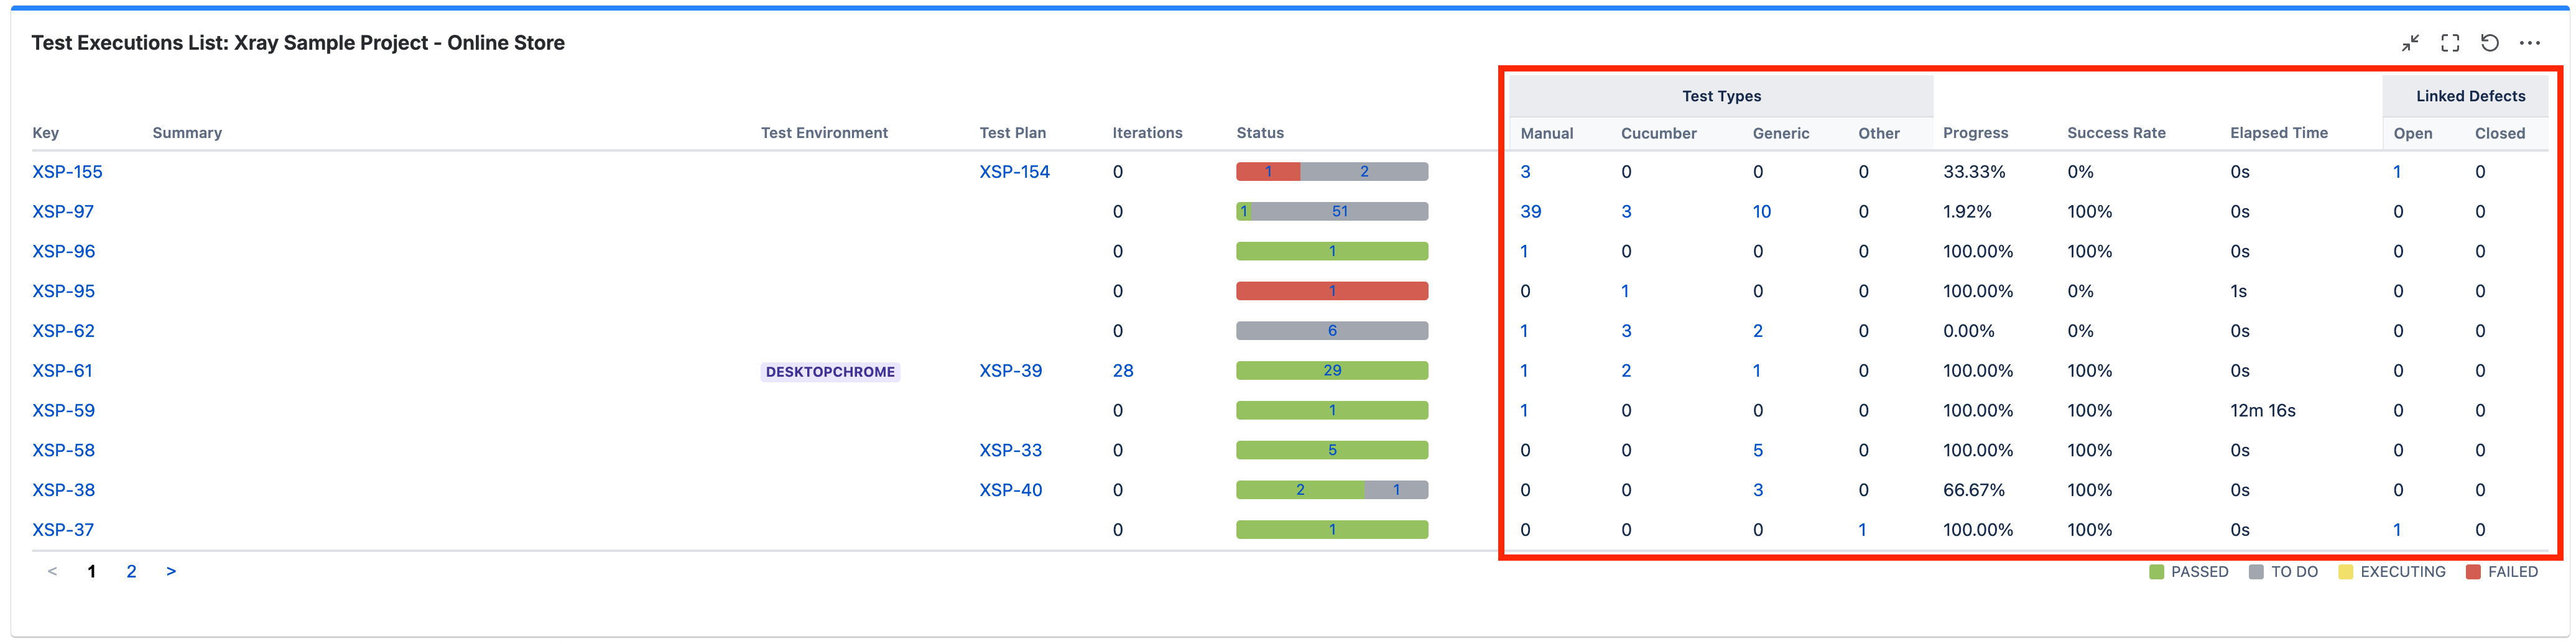
Task: Click the green status bar for XSP-96
Action: tap(1331, 251)
